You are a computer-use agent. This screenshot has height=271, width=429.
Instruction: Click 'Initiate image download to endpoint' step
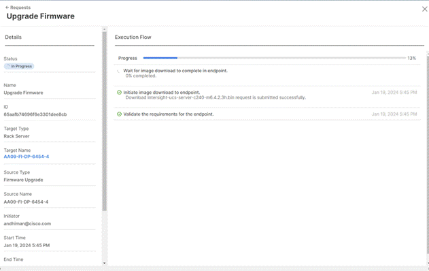(x=161, y=93)
